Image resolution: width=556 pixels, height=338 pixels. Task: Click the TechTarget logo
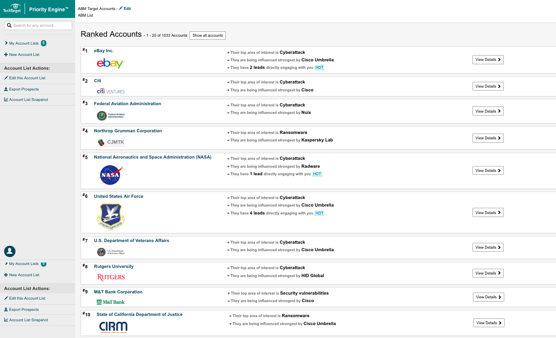[x=12, y=9]
